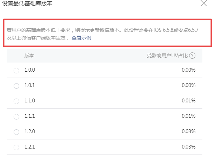Click the 受影响用户UV占比 column header
This screenshot has width=216, height=166.
pyautogui.click(x=167, y=56)
